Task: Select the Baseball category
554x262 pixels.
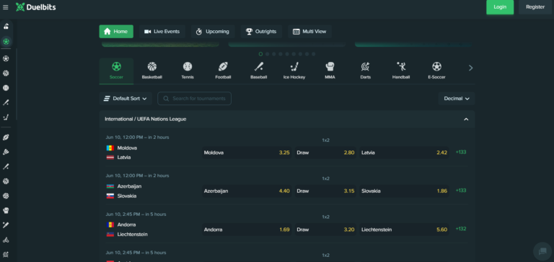Action: (259, 71)
